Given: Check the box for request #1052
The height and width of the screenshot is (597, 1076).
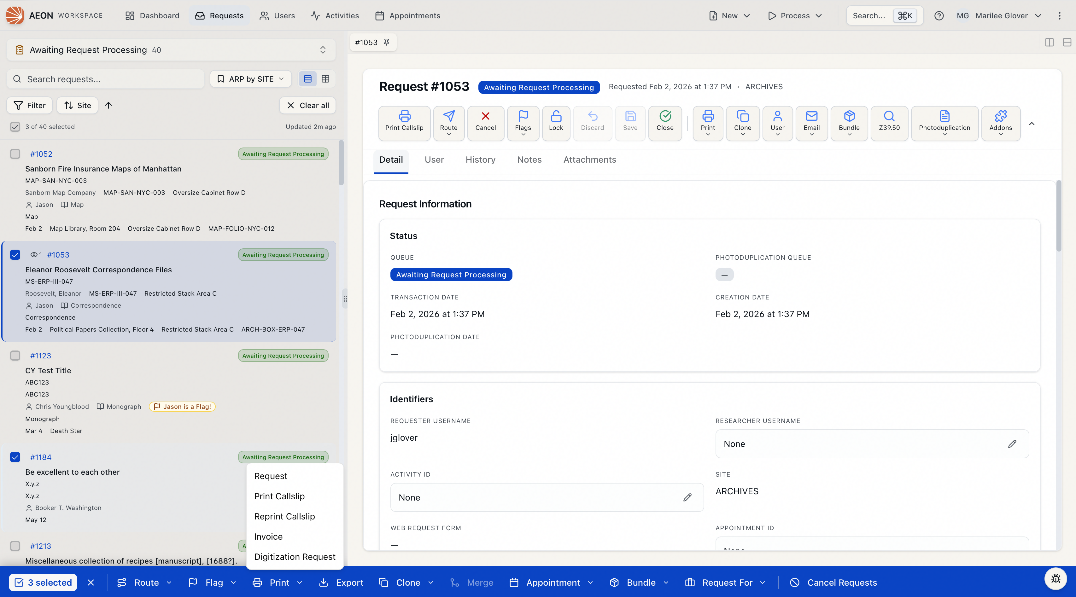Looking at the screenshot, I should (x=15, y=154).
